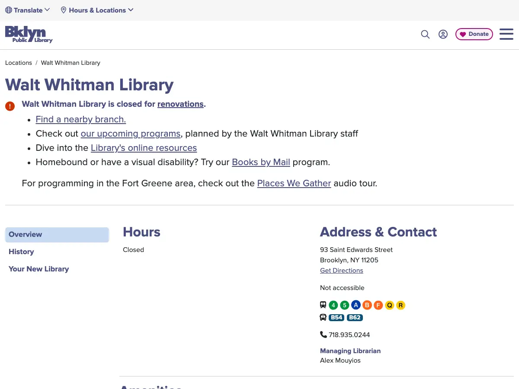
Task: Open the user account icon
Action: pos(443,34)
